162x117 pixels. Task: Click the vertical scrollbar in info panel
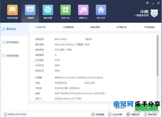(157, 56)
